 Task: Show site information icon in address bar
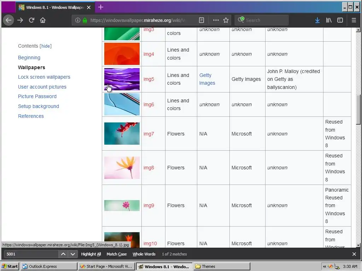tap(78, 20)
